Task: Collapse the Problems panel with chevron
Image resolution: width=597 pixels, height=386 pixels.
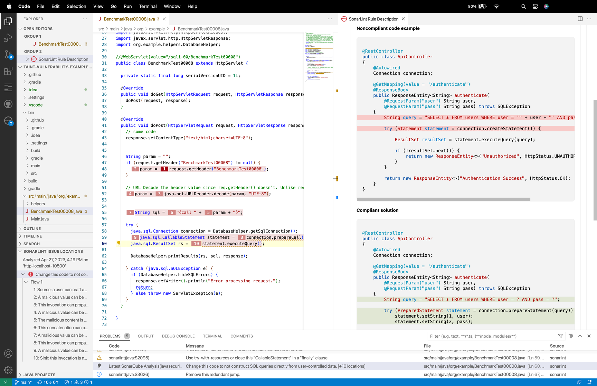Action: [x=580, y=336]
